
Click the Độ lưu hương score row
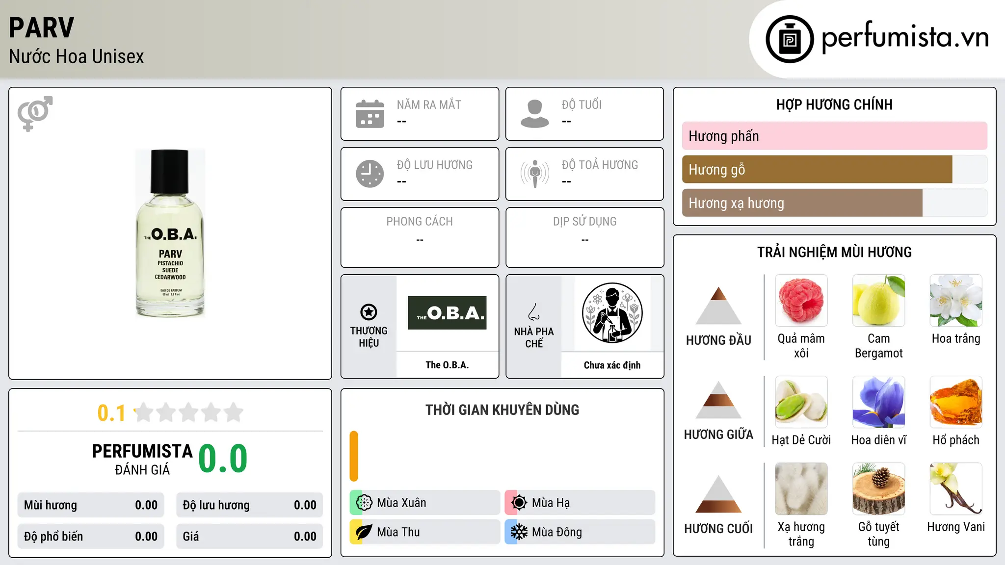(x=249, y=505)
